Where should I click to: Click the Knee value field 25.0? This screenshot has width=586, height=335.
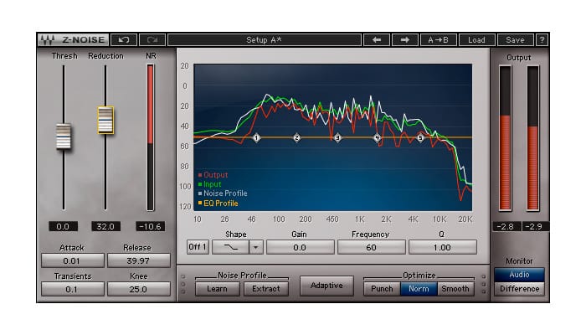(139, 289)
